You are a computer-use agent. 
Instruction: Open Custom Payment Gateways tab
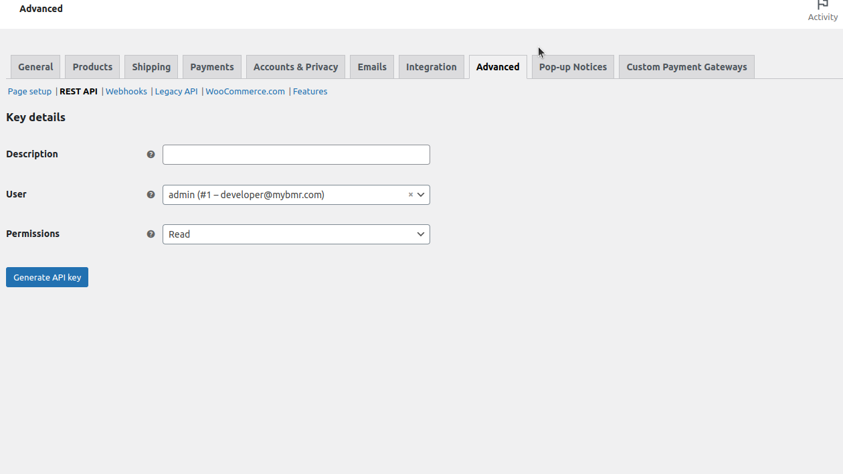point(686,67)
